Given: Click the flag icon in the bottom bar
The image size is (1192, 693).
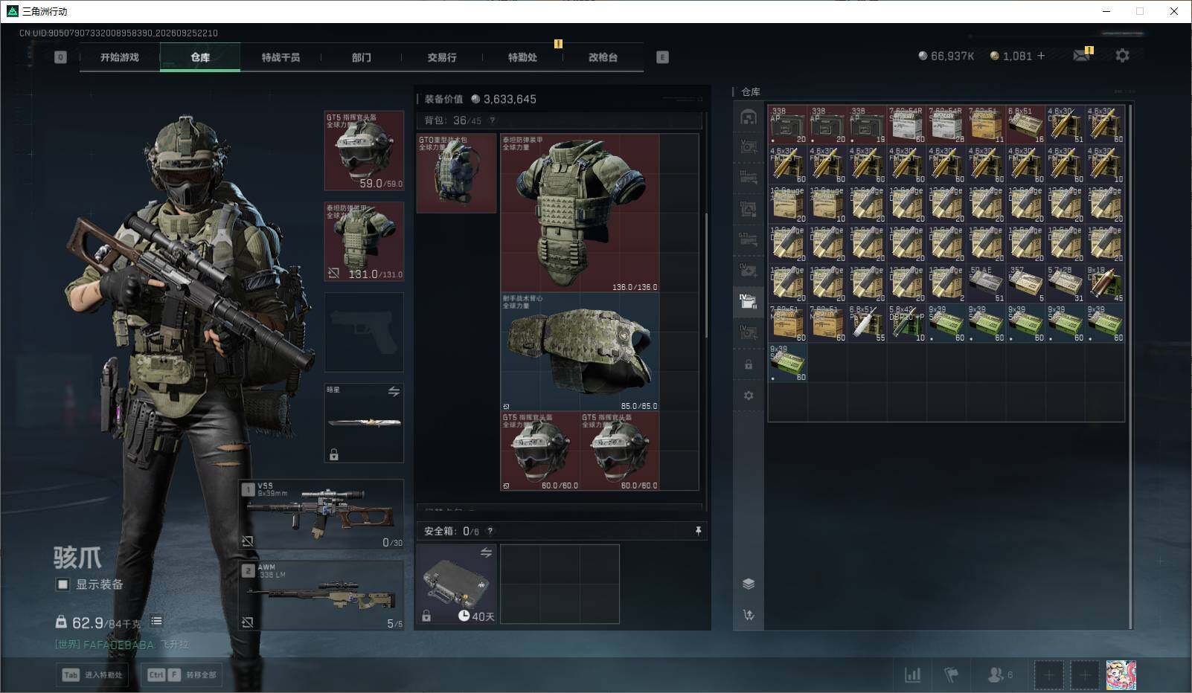Looking at the screenshot, I should click(x=952, y=674).
